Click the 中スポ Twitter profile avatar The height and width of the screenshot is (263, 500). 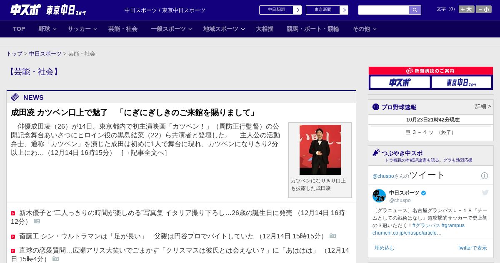[379, 196]
